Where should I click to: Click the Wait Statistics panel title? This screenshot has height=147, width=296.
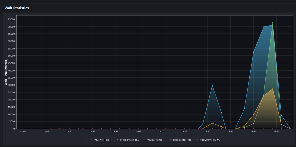pos(17,8)
